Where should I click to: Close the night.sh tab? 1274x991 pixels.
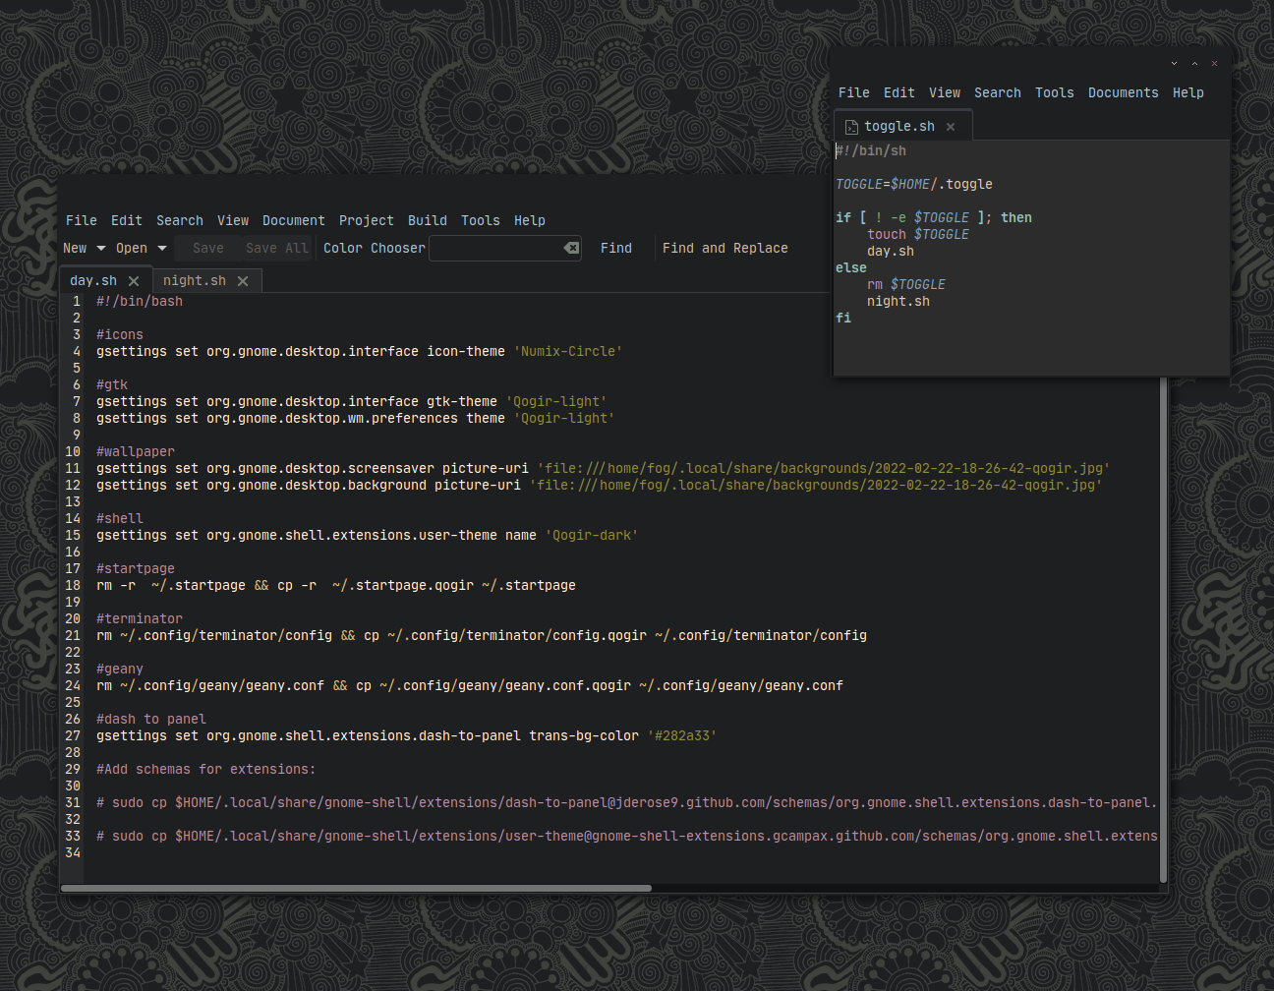point(243,281)
